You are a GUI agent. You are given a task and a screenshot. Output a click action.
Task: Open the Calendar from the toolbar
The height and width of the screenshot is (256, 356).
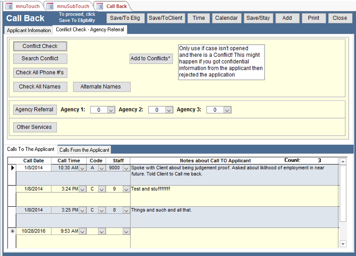[226, 18]
